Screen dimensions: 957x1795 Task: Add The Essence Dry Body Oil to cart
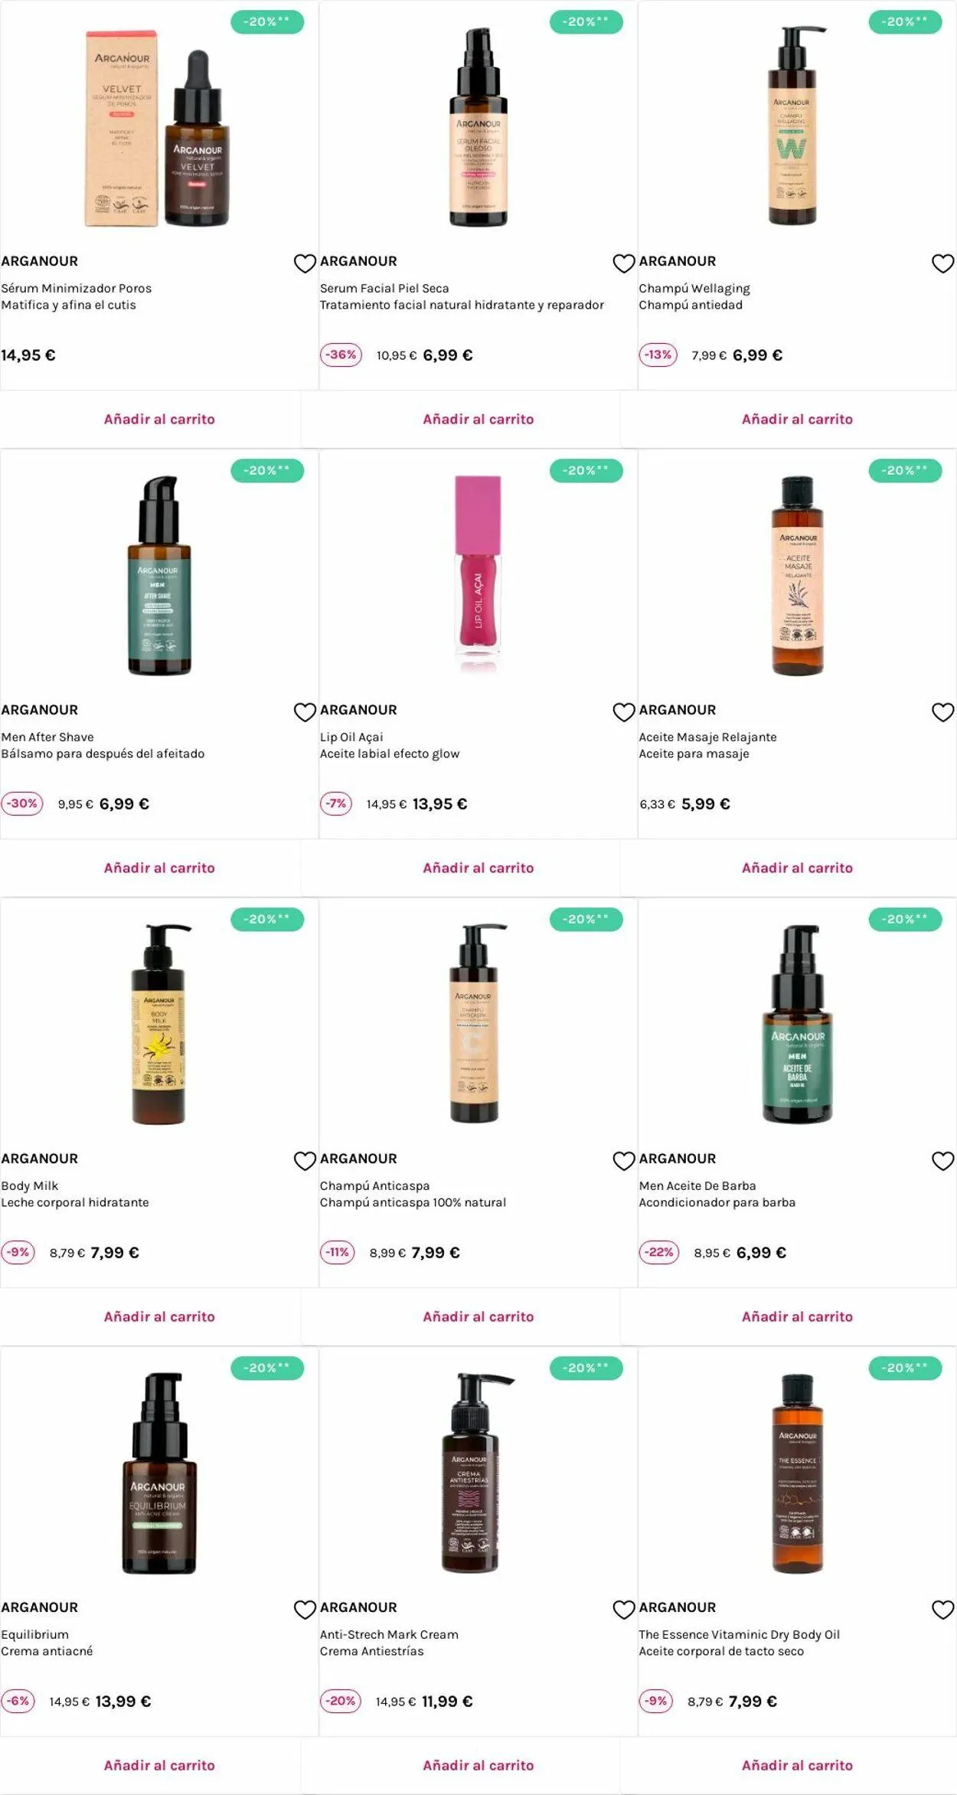pos(797,1765)
